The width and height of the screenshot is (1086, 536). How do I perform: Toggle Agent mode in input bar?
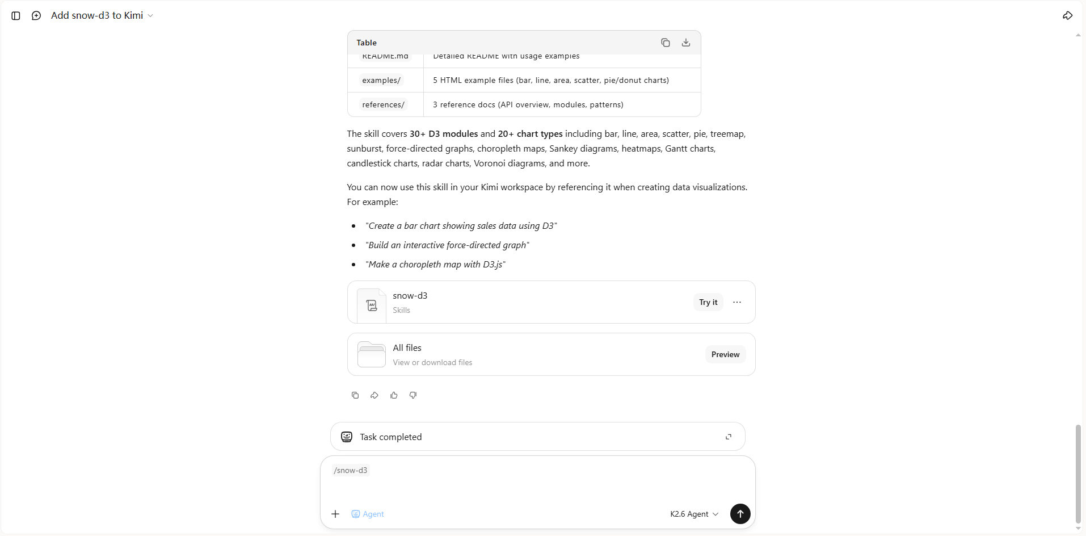368,514
